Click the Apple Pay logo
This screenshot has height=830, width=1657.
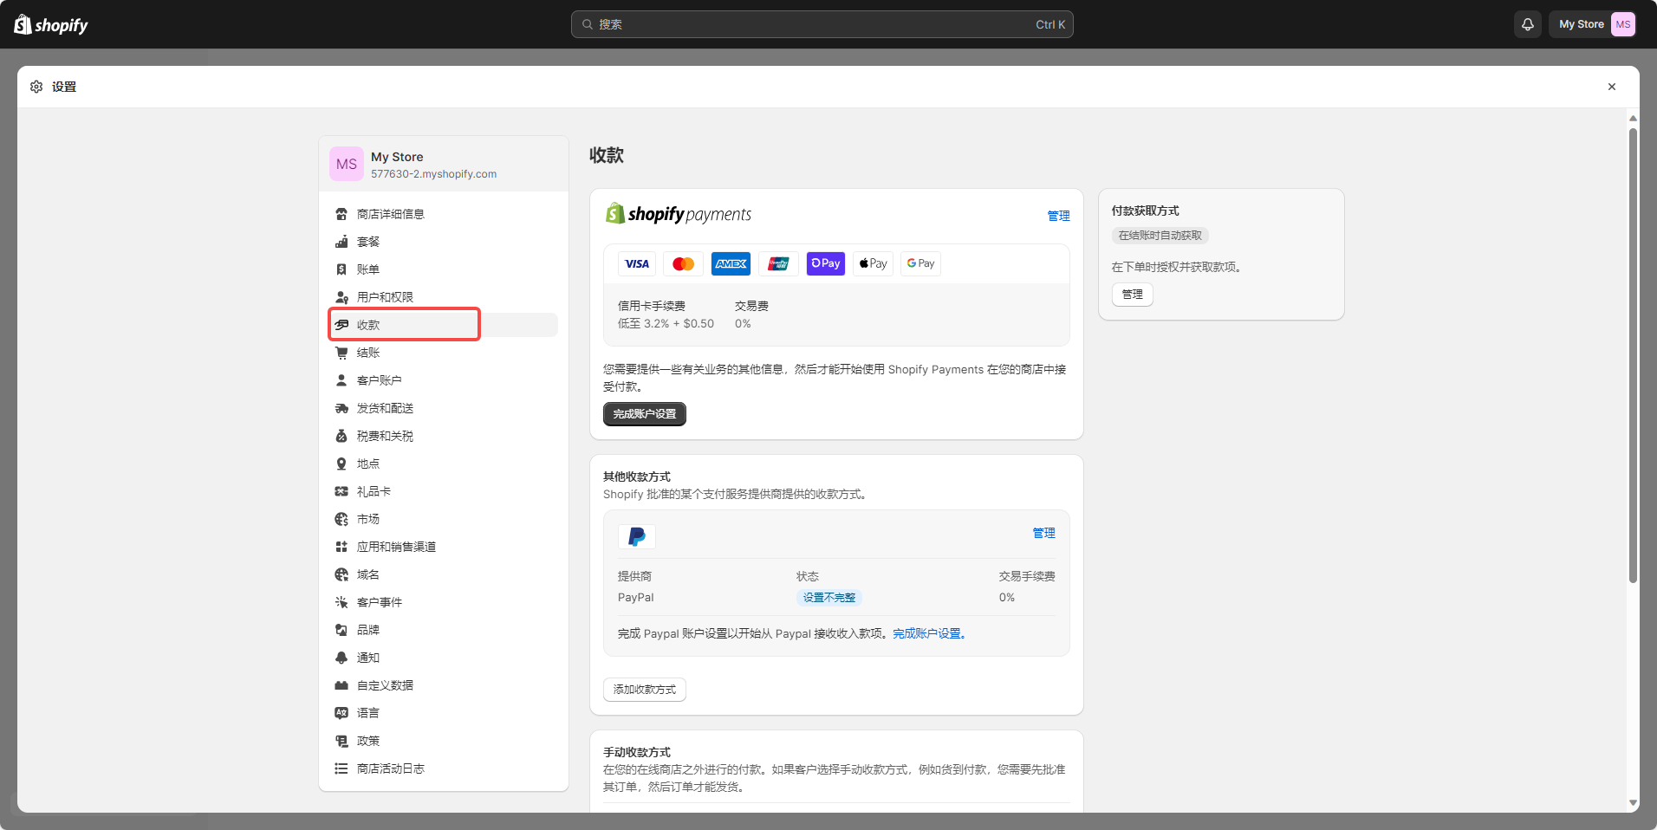pyautogui.click(x=873, y=263)
